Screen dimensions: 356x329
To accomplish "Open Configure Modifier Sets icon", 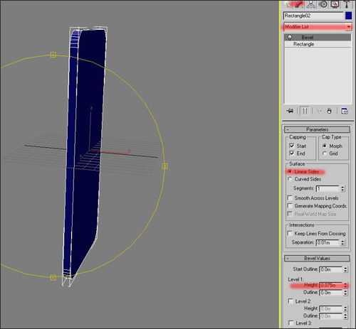I will coord(345,111).
